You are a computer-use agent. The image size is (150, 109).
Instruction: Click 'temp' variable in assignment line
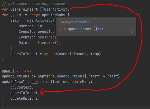tap(15, 20)
